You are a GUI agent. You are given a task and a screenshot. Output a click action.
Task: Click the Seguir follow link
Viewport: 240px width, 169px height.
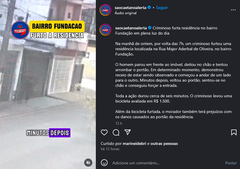(162, 8)
